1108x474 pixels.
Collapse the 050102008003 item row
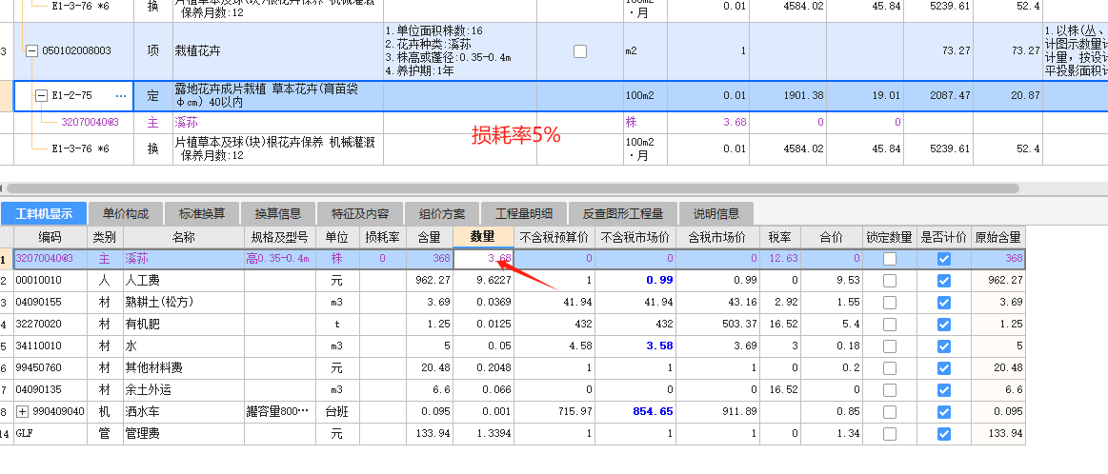(x=31, y=50)
